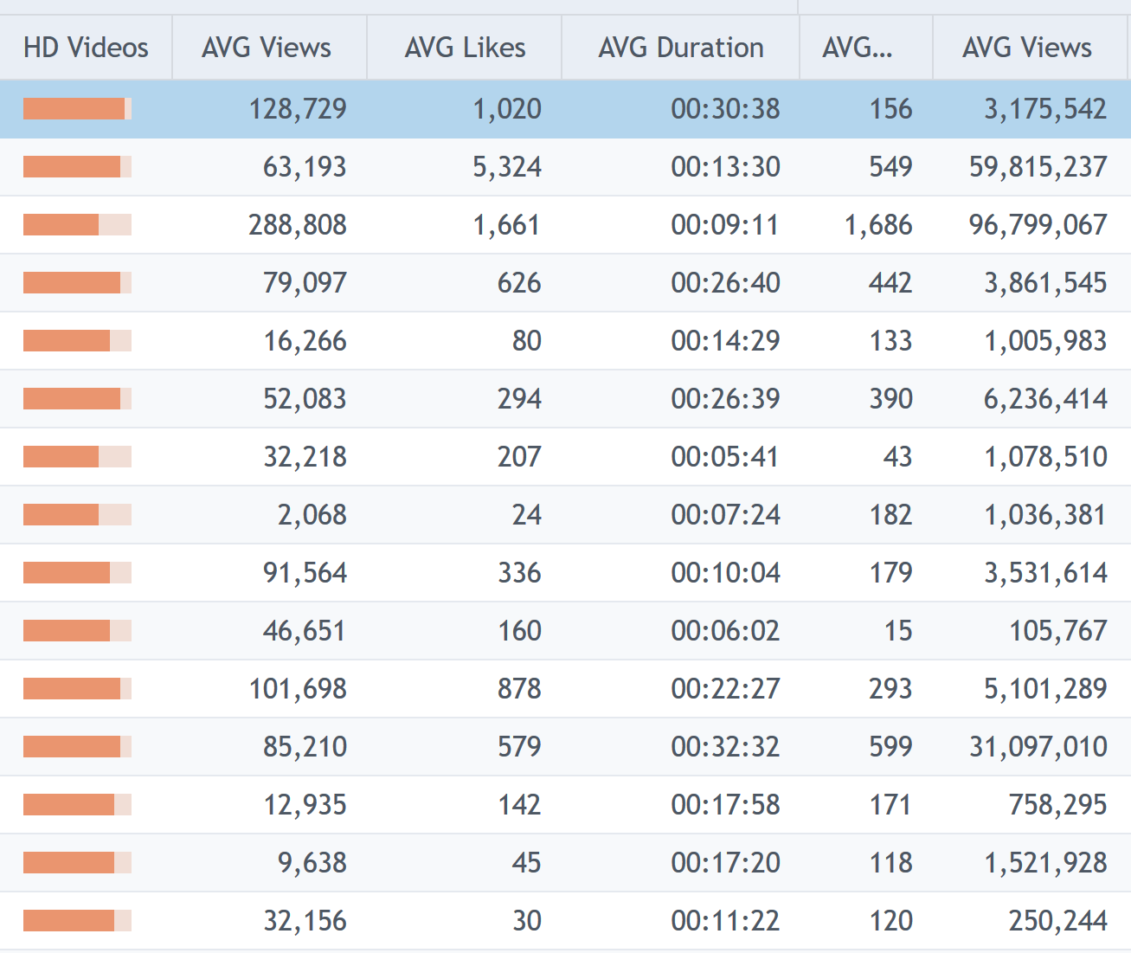This screenshot has width=1131, height=953.
Task: Sort by the HD Videos column header
Action: click(x=86, y=48)
